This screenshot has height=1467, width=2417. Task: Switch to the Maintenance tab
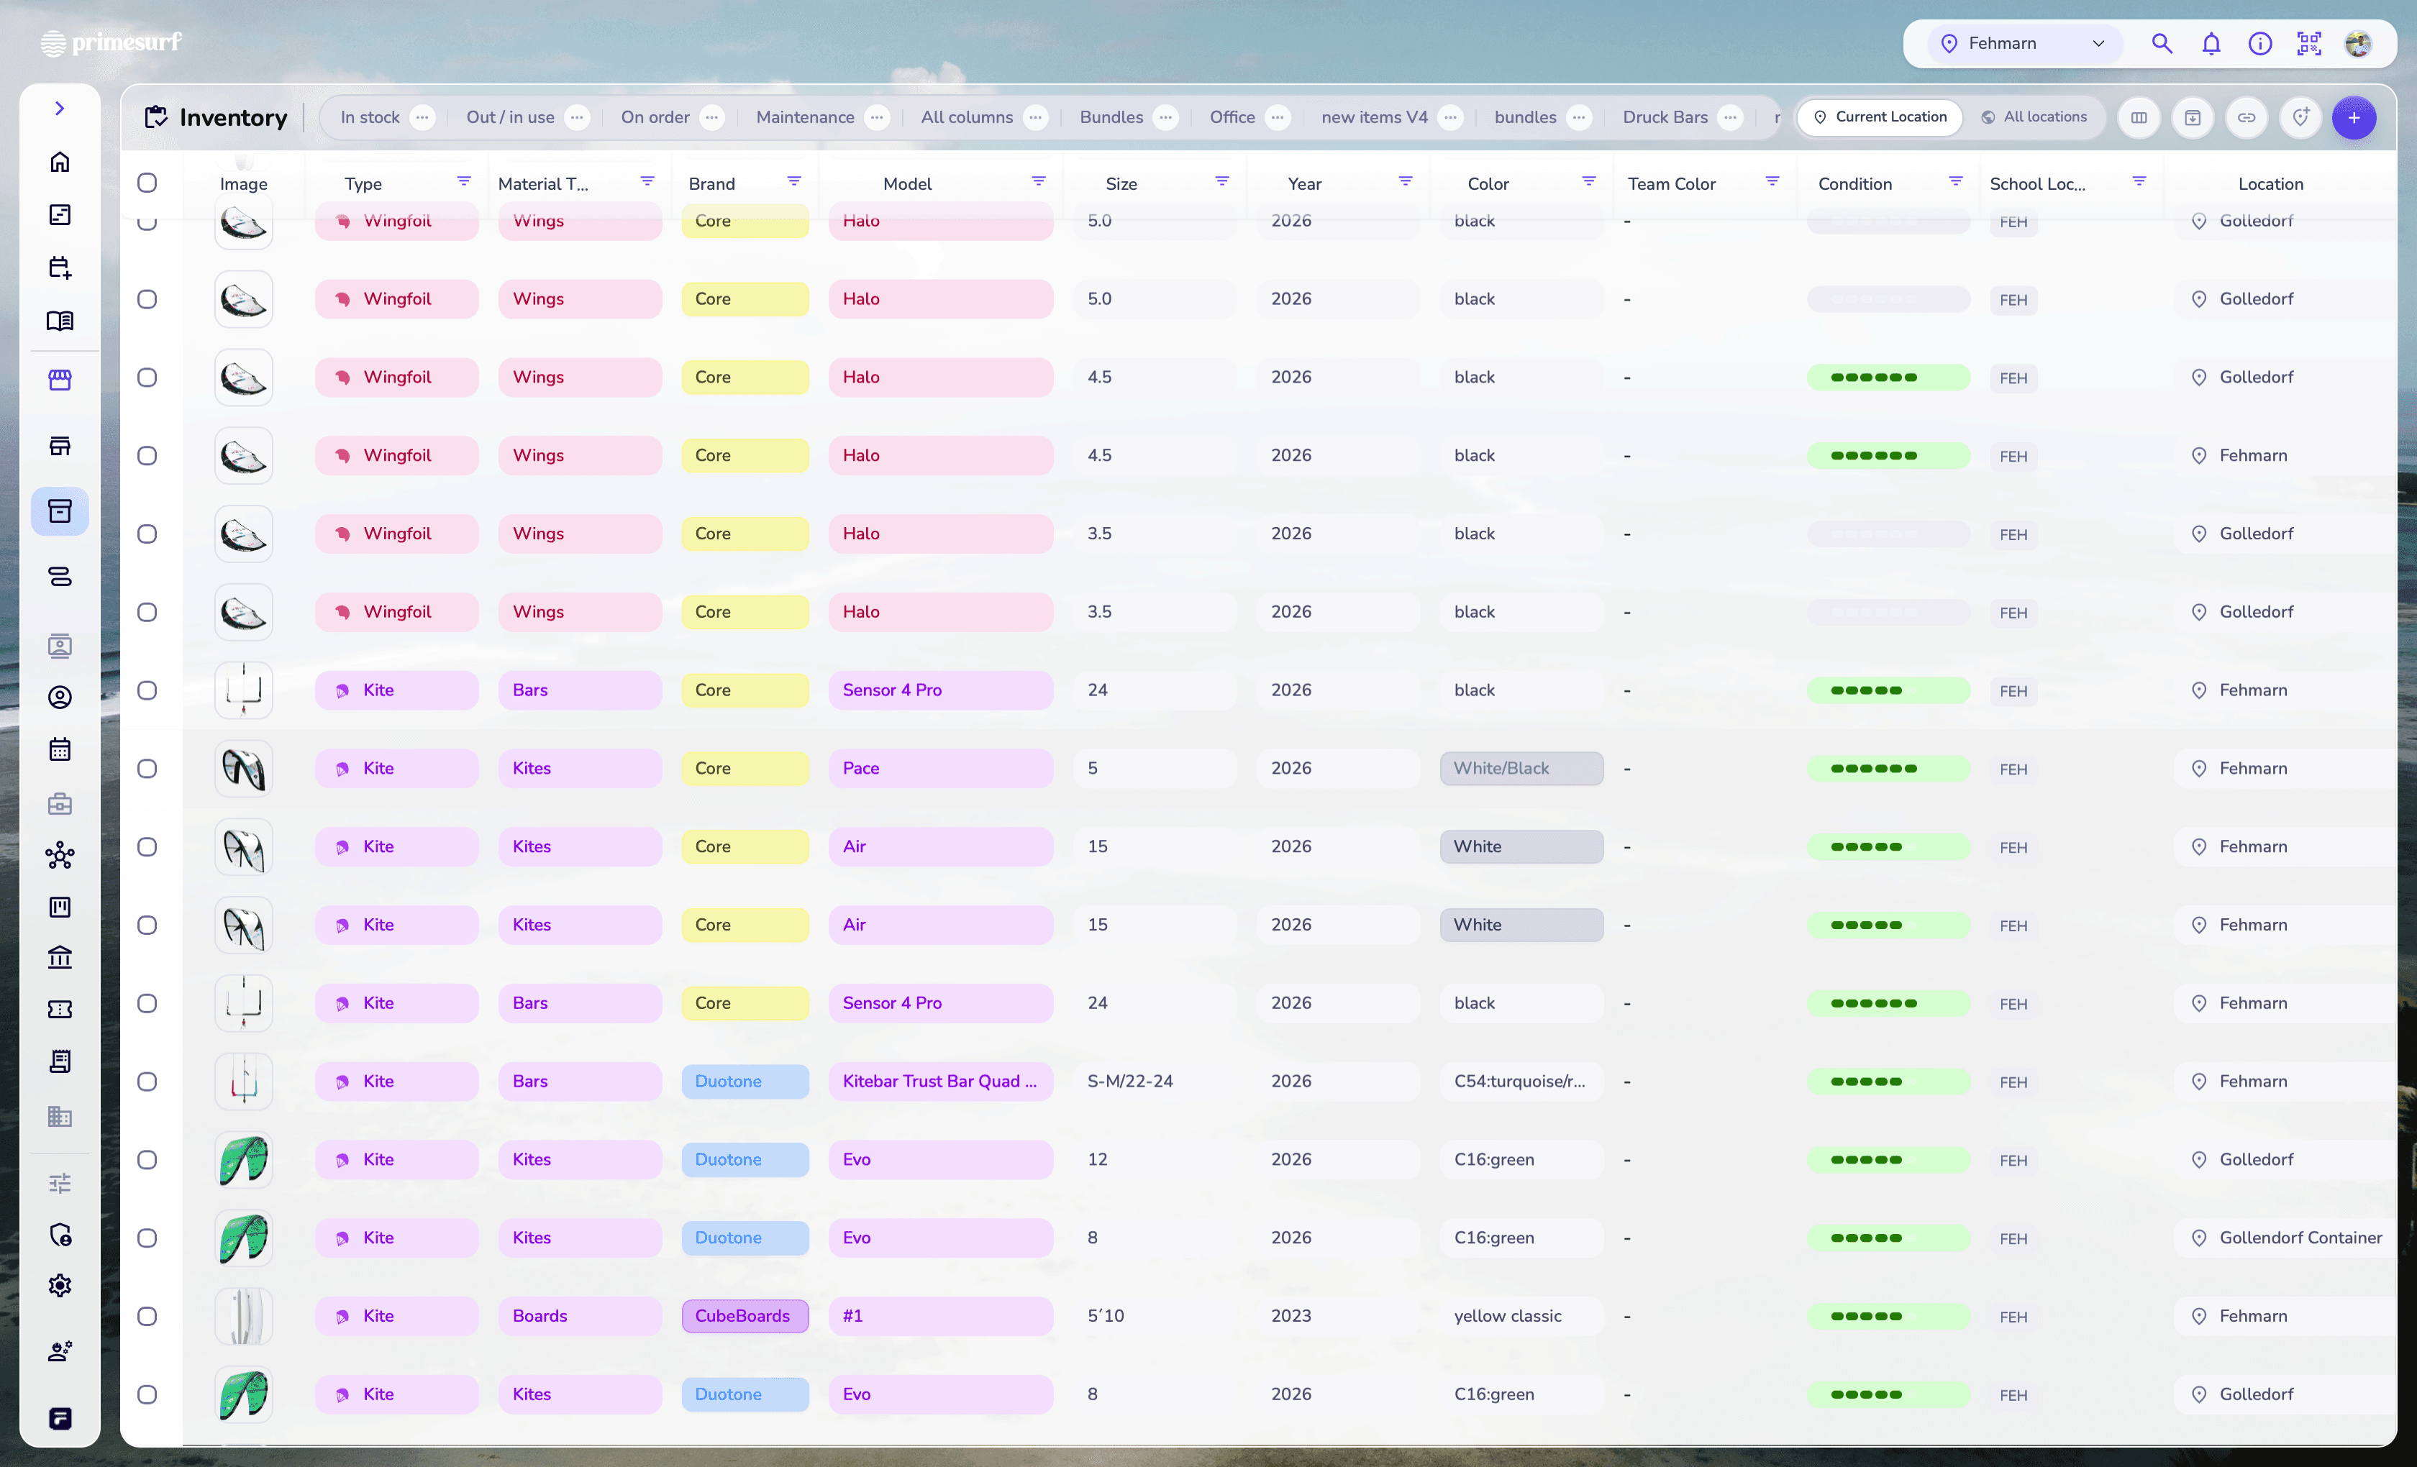(806, 118)
